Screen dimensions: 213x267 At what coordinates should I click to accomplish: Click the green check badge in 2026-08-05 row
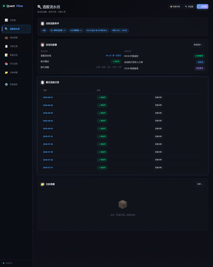click(x=102, y=113)
